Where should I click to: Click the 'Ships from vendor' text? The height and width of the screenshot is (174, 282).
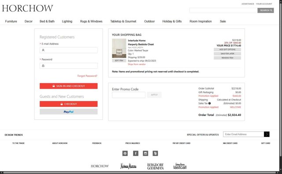pyautogui.click(x=137, y=64)
